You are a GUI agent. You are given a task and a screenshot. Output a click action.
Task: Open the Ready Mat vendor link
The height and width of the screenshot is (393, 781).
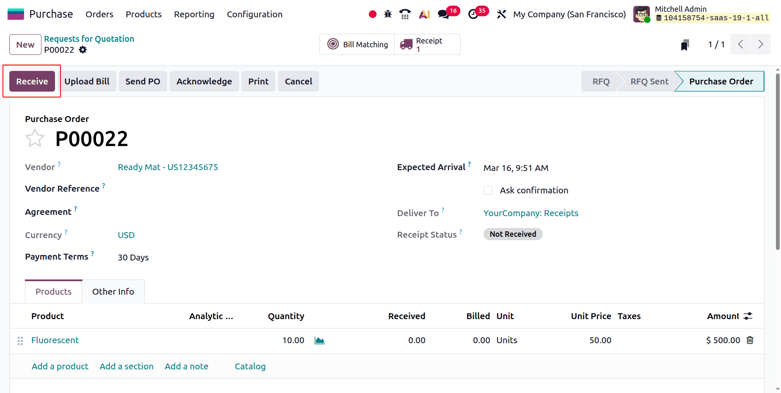168,167
